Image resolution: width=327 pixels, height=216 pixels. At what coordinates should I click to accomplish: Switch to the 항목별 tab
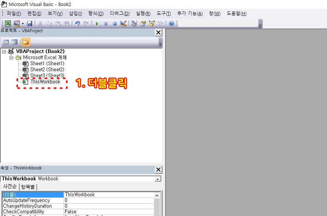[28, 187]
